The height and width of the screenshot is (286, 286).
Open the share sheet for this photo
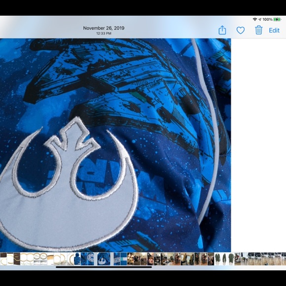click(222, 30)
